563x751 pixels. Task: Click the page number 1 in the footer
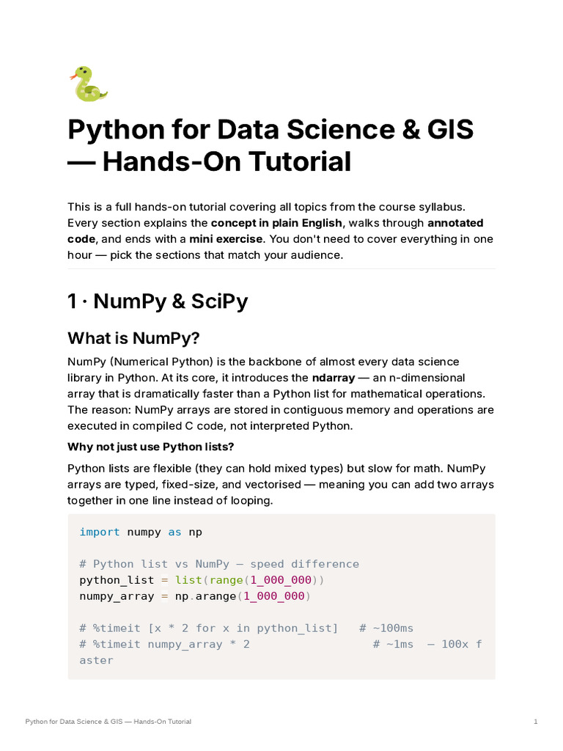pos(536,722)
